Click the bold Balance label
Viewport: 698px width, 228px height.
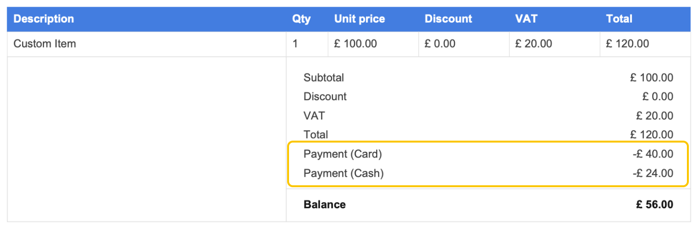pyautogui.click(x=325, y=204)
